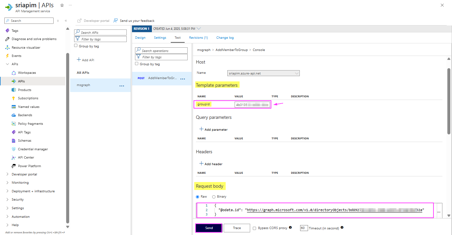This screenshot has height=235, width=452.
Task: Expand Deployment + infrastructure section
Action: coord(7,191)
